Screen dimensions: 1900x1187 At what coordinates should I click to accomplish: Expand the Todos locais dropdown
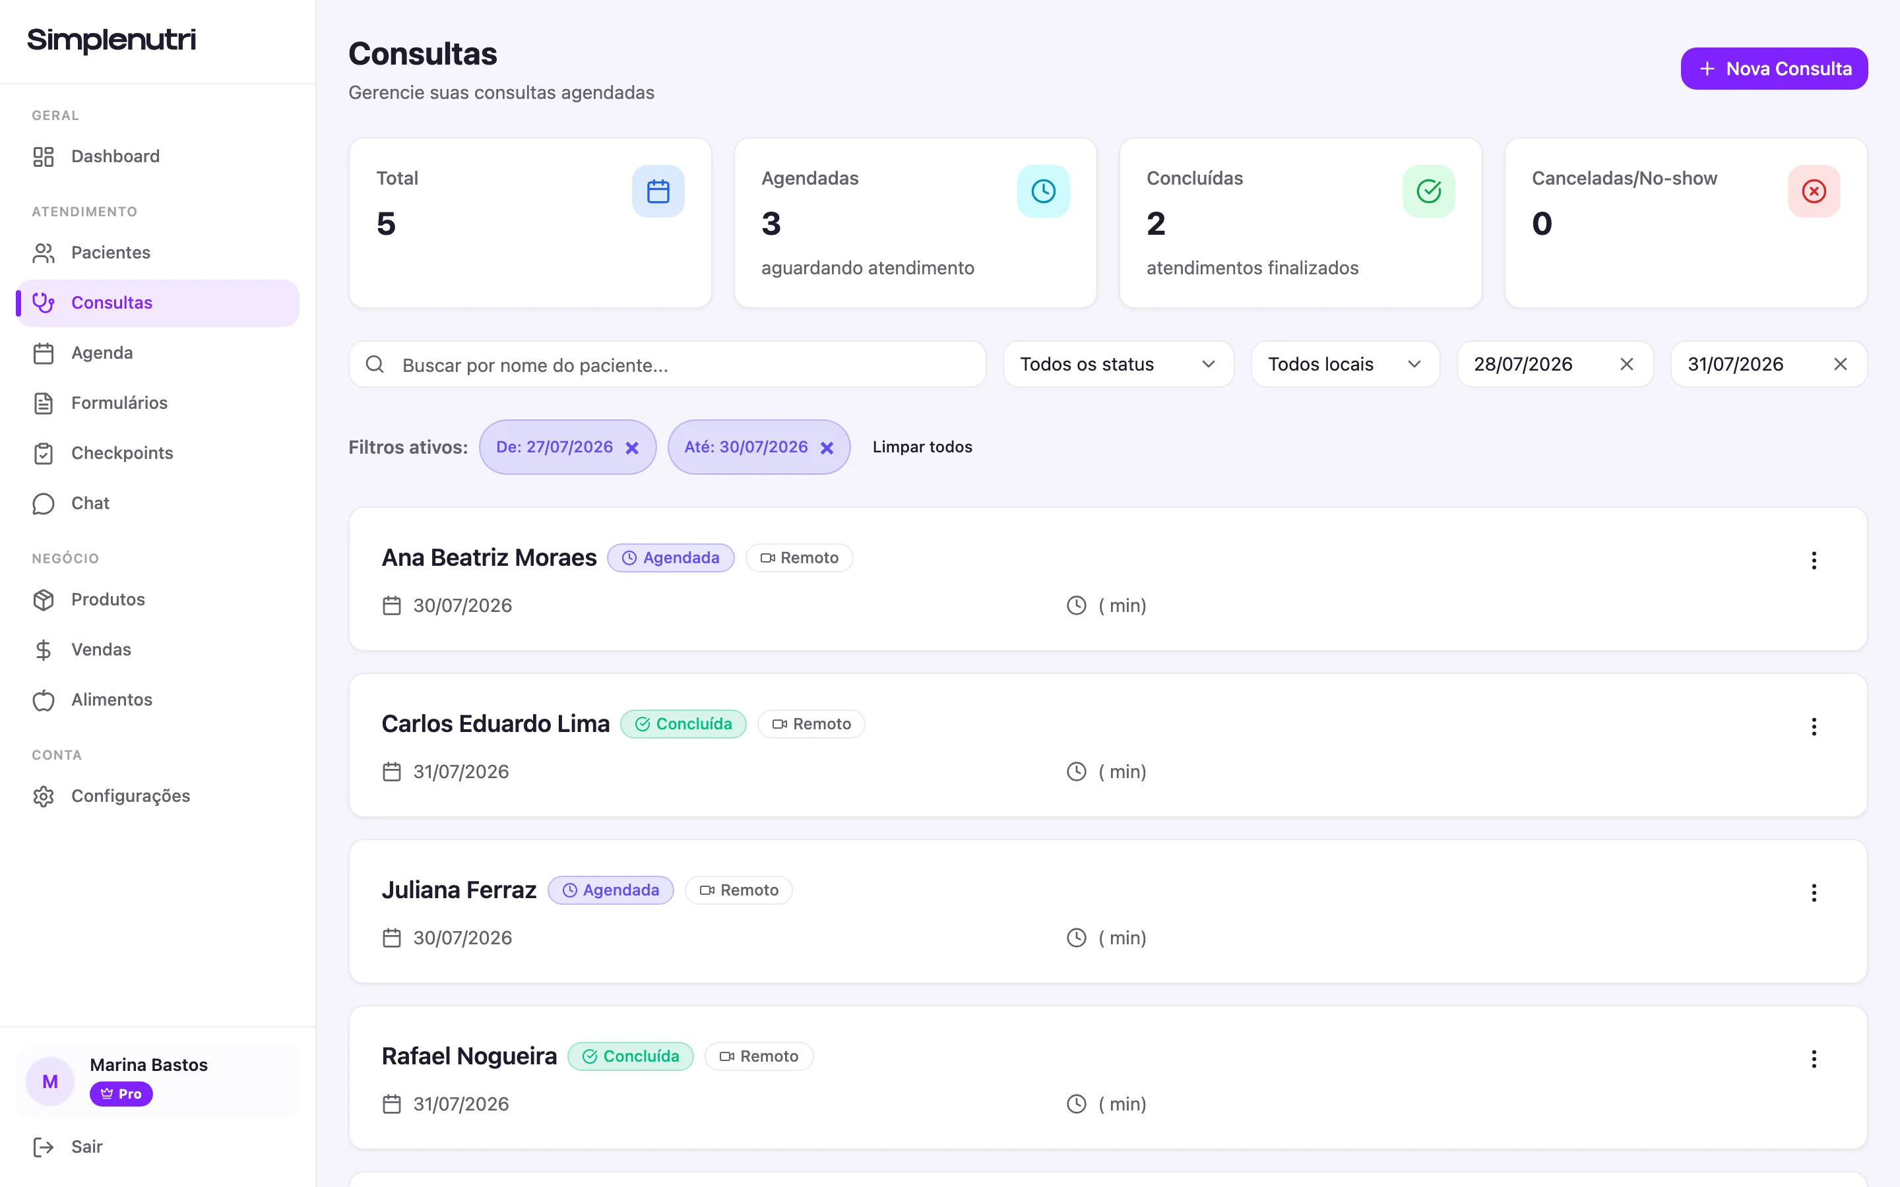(x=1345, y=364)
